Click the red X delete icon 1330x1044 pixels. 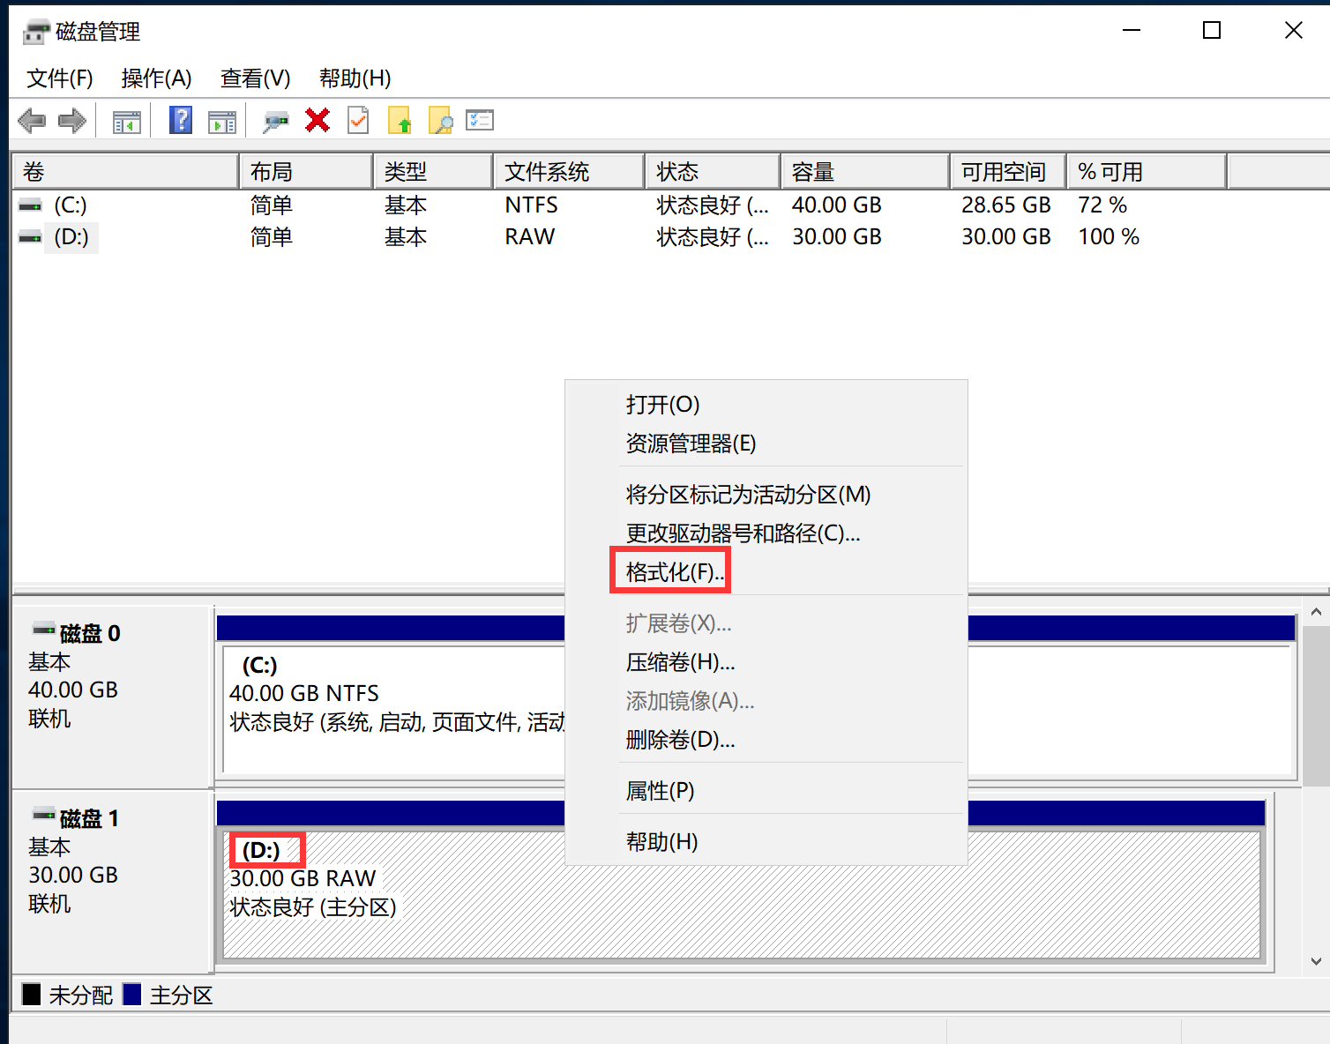318,120
